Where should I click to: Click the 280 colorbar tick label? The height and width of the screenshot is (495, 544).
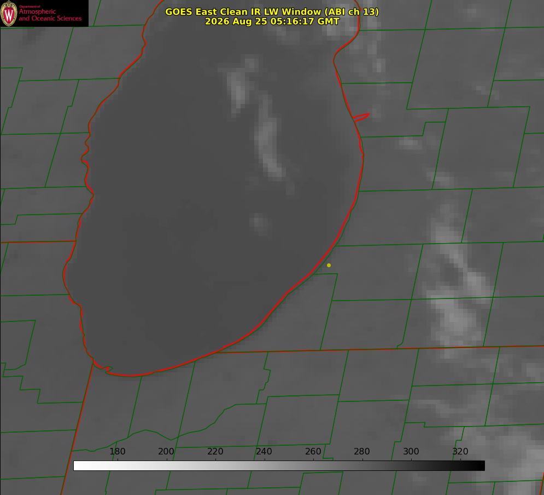(x=362, y=451)
